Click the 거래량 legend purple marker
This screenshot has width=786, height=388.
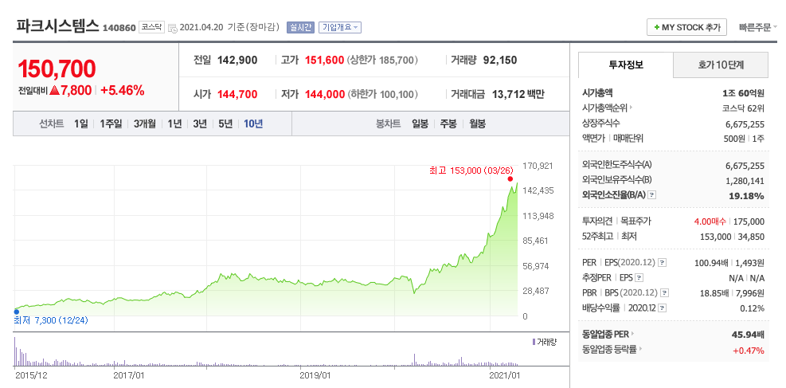tap(534, 342)
